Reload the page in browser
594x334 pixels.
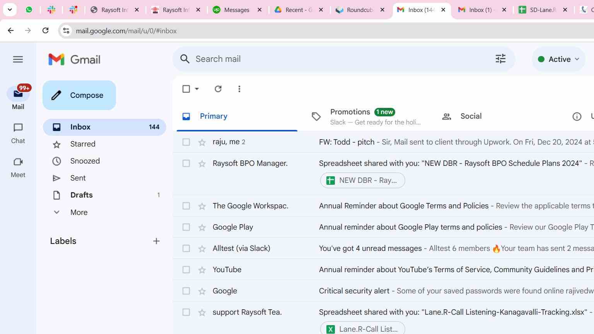pyautogui.click(x=45, y=31)
